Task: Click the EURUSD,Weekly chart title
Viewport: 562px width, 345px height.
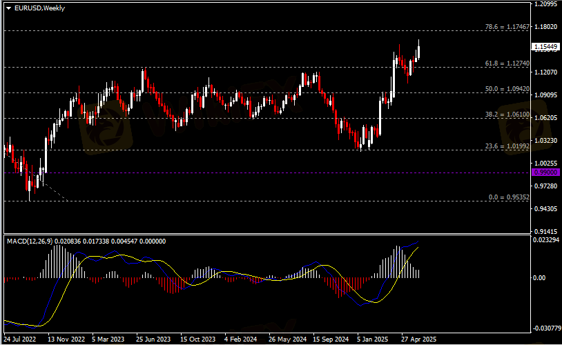Action: 39,8
